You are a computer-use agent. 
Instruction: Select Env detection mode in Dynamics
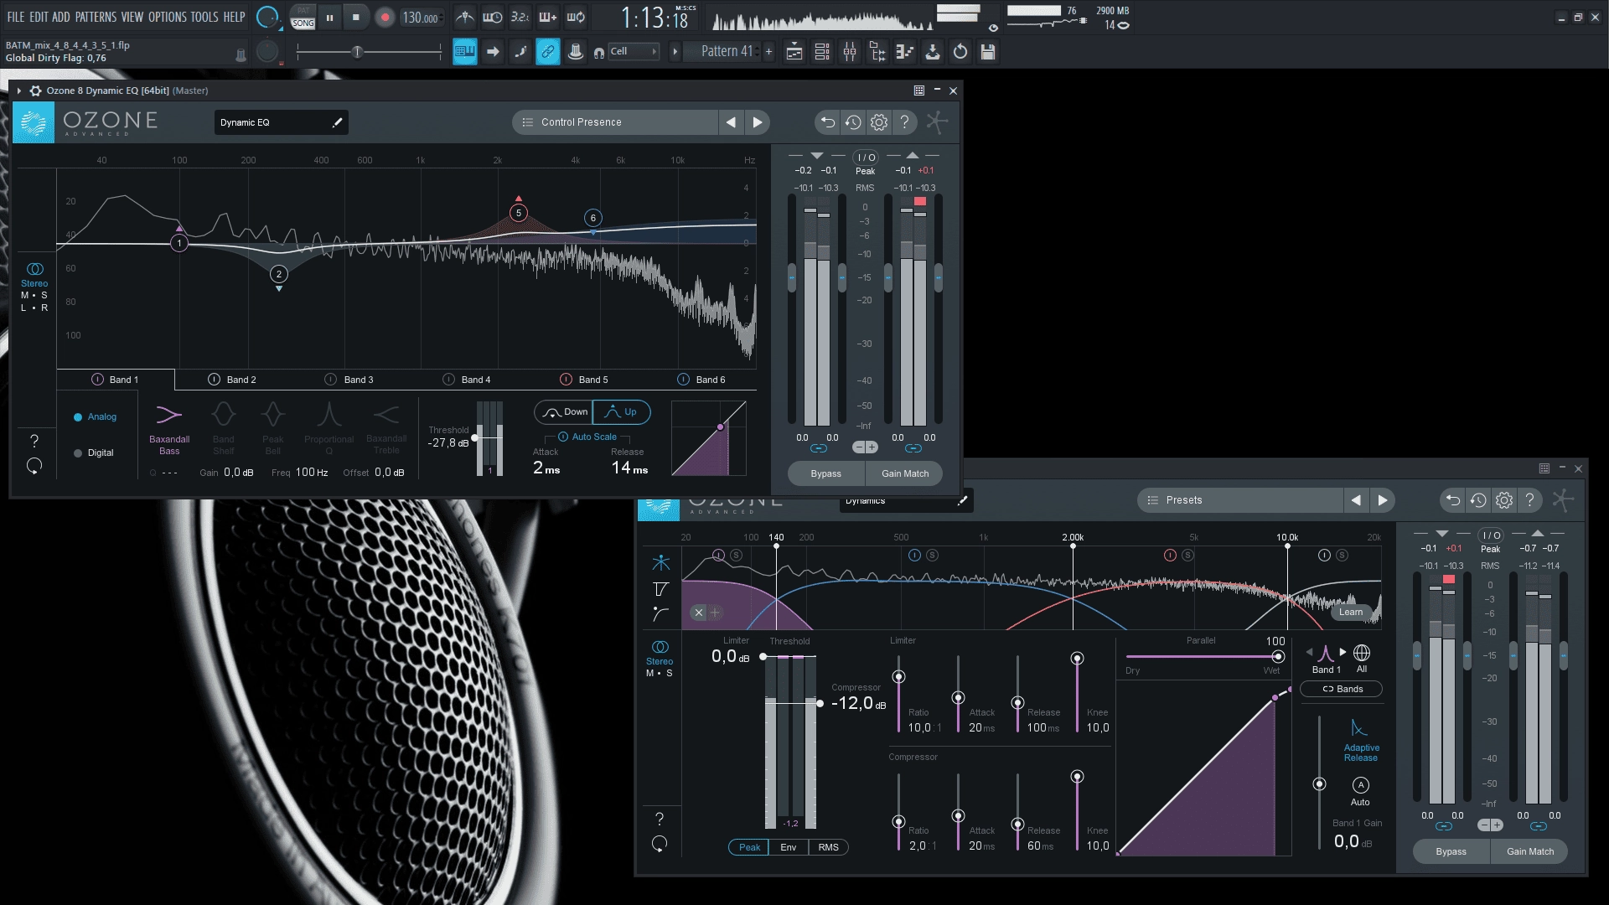789,847
